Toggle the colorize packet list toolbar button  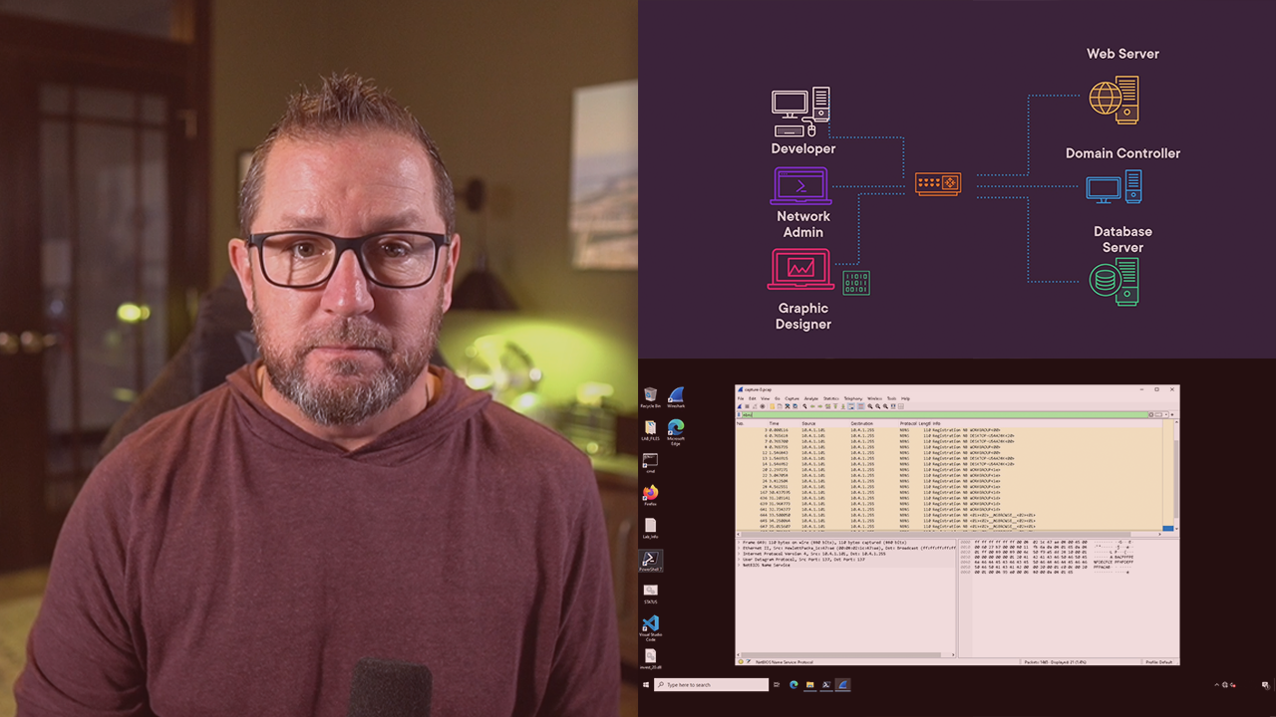tap(860, 406)
